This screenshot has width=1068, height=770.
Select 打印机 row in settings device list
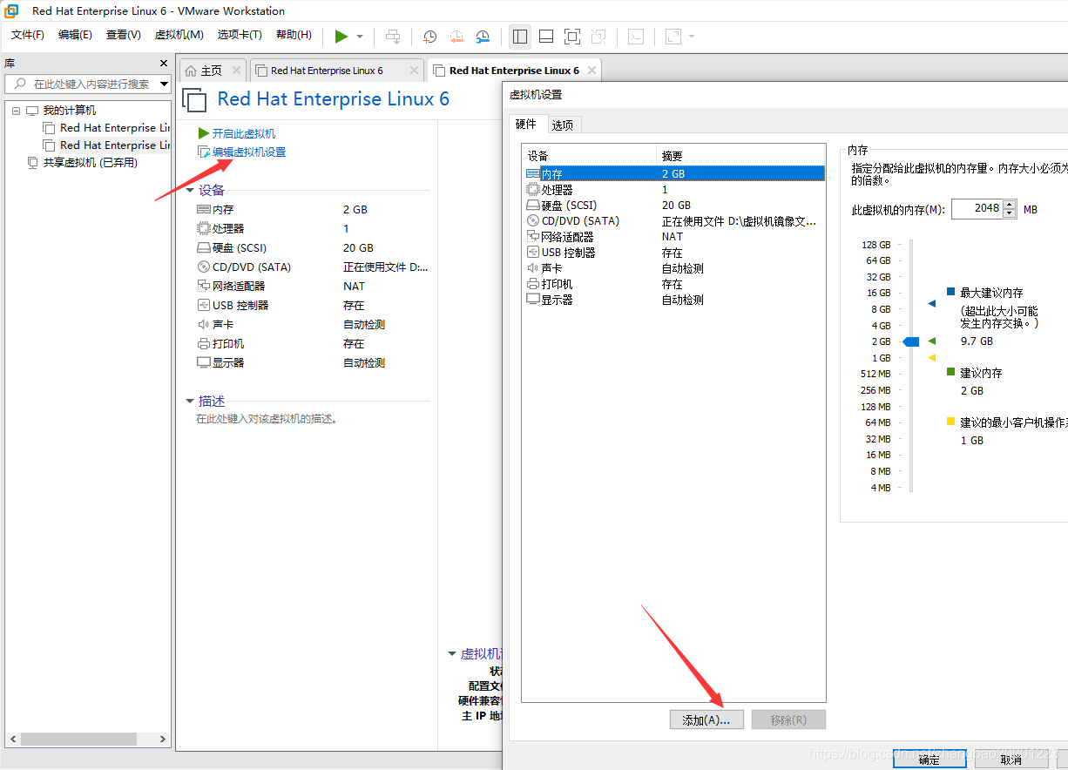tap(674, 284)
